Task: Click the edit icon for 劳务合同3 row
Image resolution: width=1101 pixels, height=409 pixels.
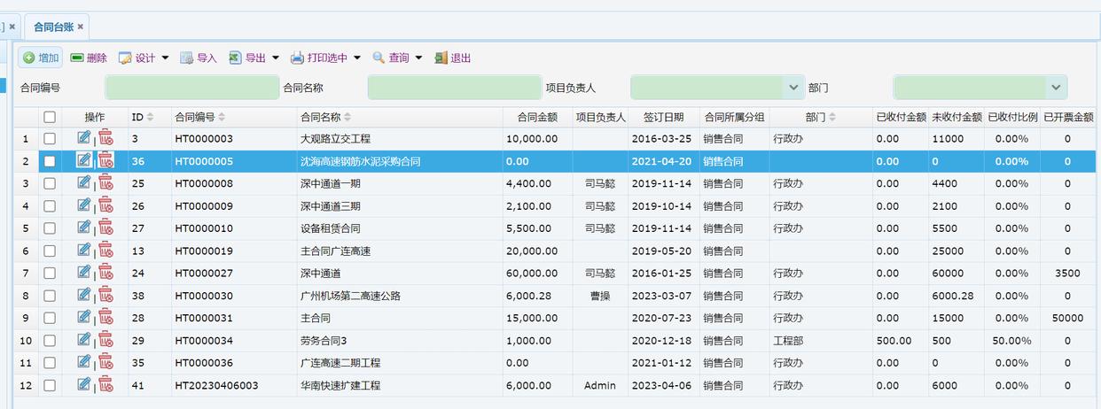Action: (84, 340)
